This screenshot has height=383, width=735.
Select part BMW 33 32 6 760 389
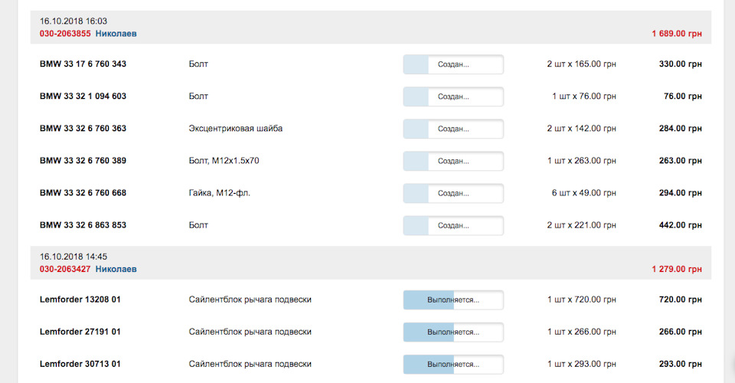pos(83,161)
